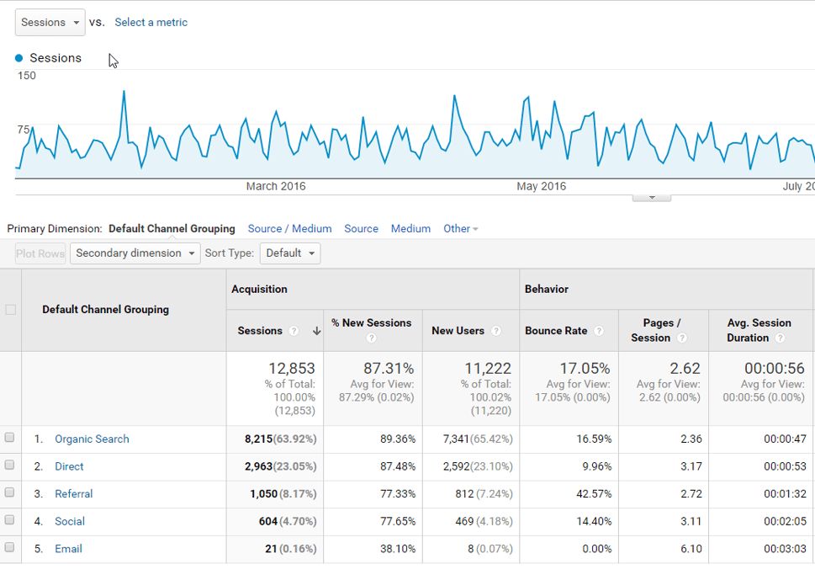Sort by the Bounce Rate column header

(x=556, y=331)
